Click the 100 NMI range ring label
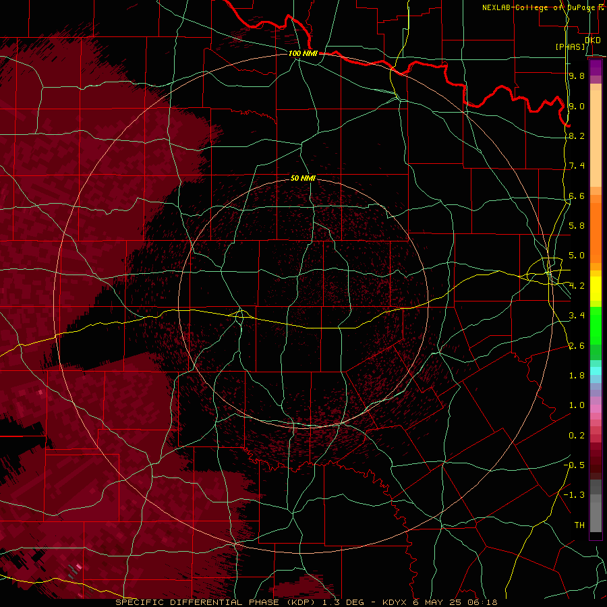607x607 pixels. (x=303, y=53)
